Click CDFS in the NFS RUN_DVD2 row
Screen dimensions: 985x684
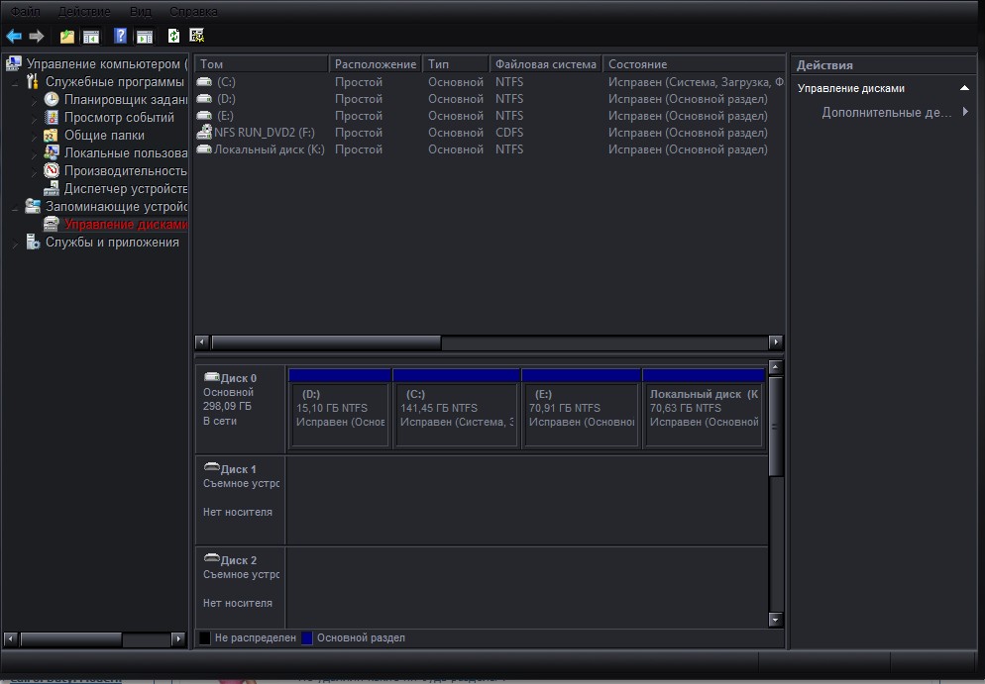(x=508, y=133)
